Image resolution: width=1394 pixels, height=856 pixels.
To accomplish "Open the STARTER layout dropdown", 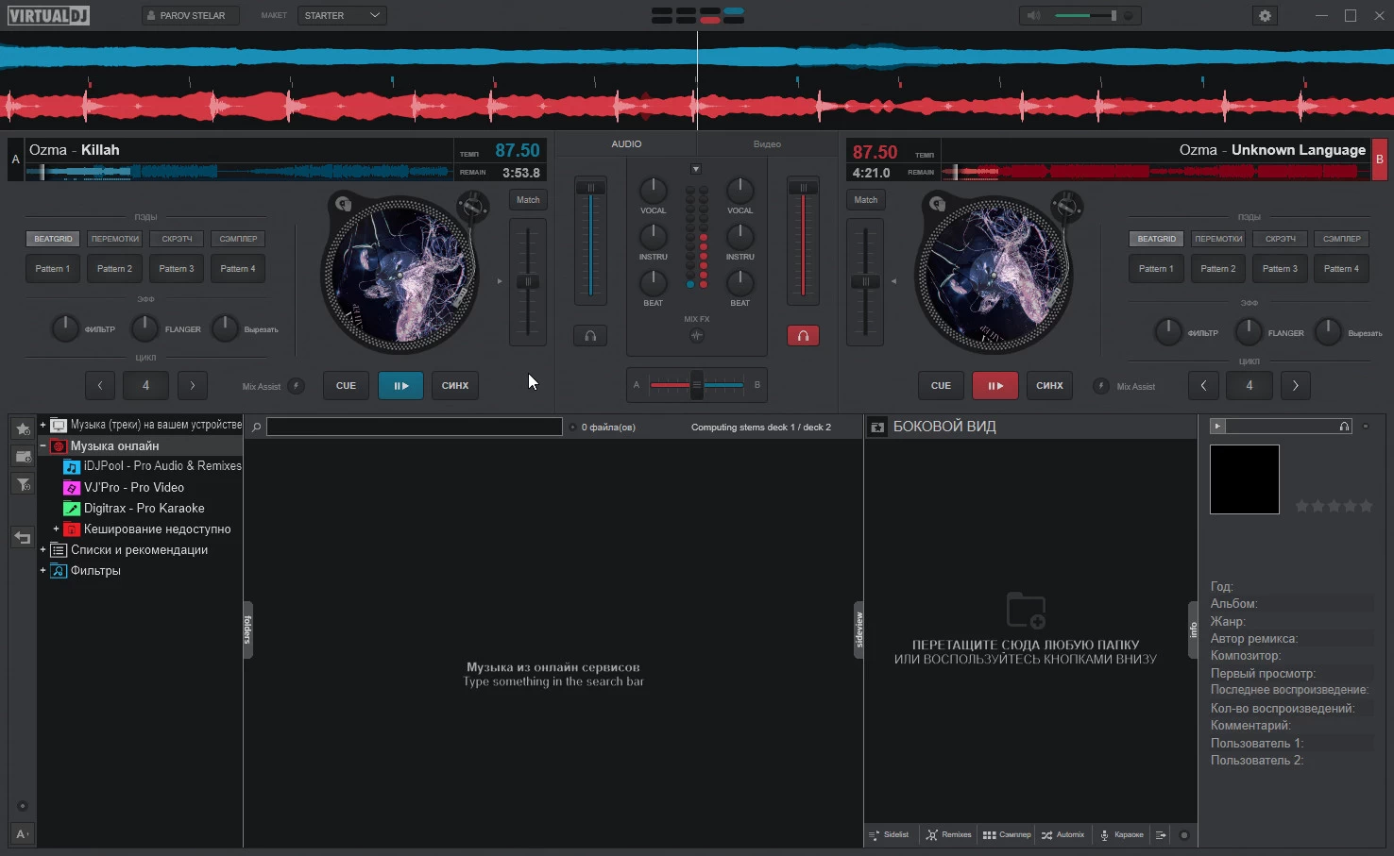I will (x=342, y=16).
